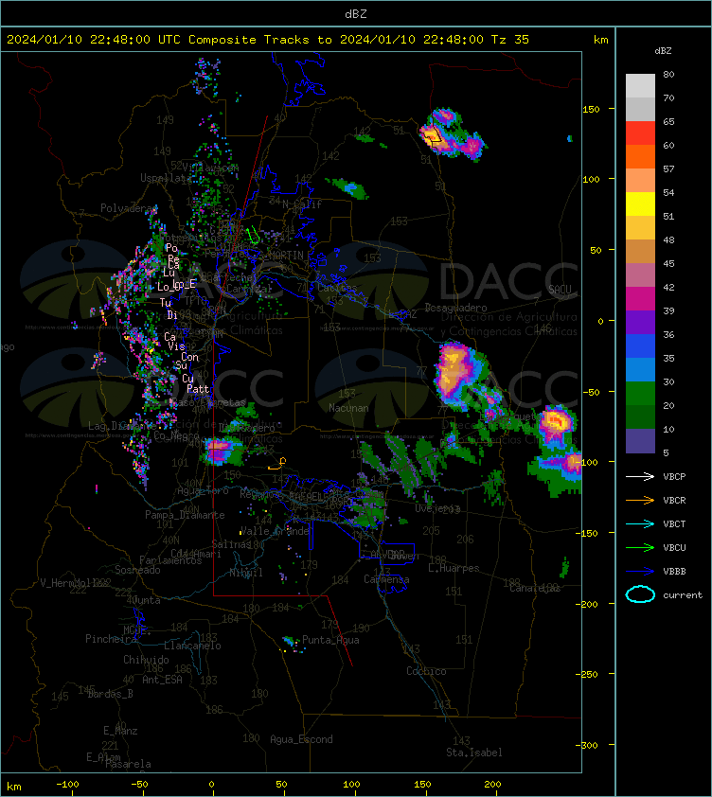Image resolution: width=712 pixels, height=797 pixels.
Task: Select the light gray swatch below 80 dBZ
Action: tap(640, 86)
